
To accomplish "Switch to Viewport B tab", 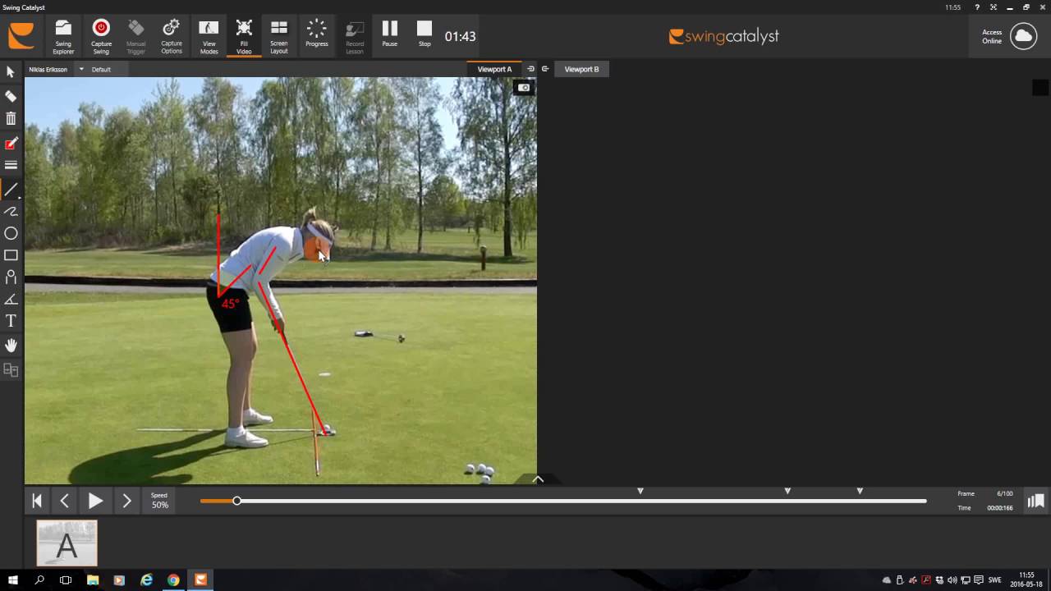I will click(x=581, y=70).
